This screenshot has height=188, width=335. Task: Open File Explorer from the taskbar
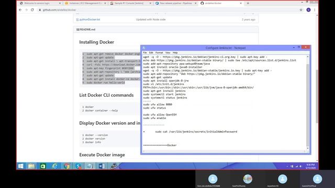[x=31, y=166]
